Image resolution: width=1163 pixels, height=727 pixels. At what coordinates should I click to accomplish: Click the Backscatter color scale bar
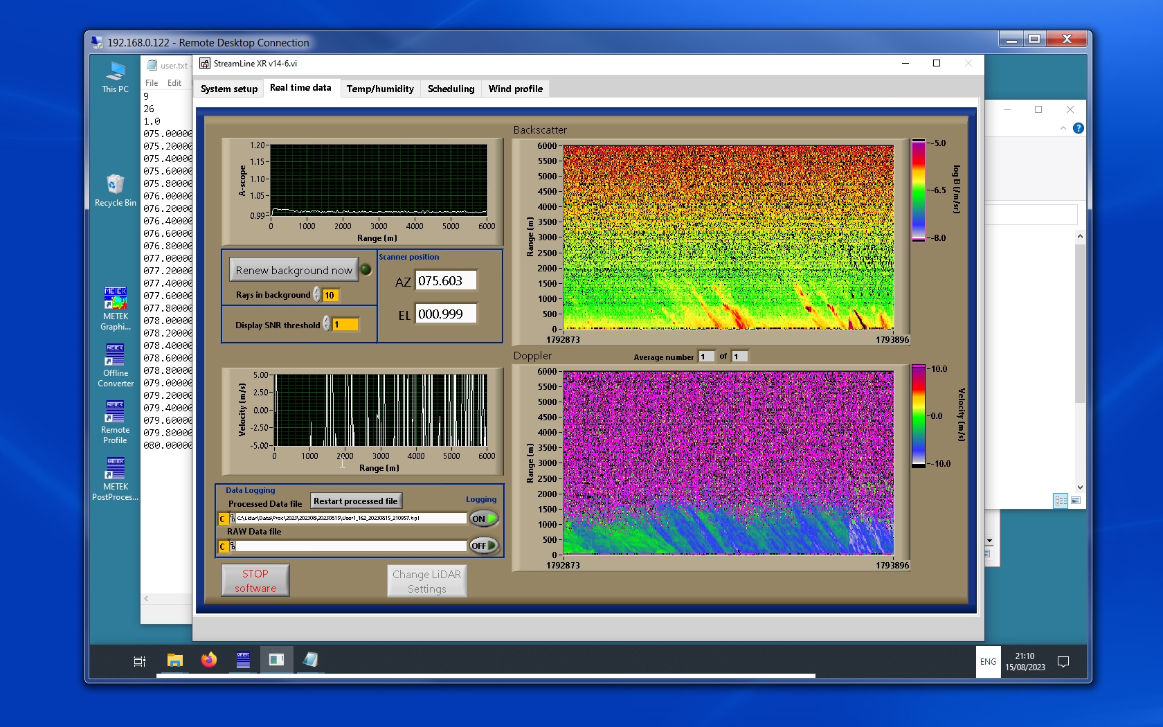(918, 190)
